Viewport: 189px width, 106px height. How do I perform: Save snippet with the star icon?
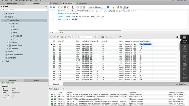[x=113, y=7]
